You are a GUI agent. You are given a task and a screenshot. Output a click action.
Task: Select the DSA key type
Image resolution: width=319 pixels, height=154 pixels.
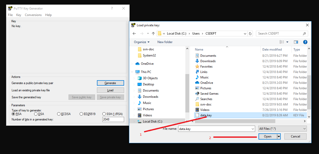(x=36, y=114)
